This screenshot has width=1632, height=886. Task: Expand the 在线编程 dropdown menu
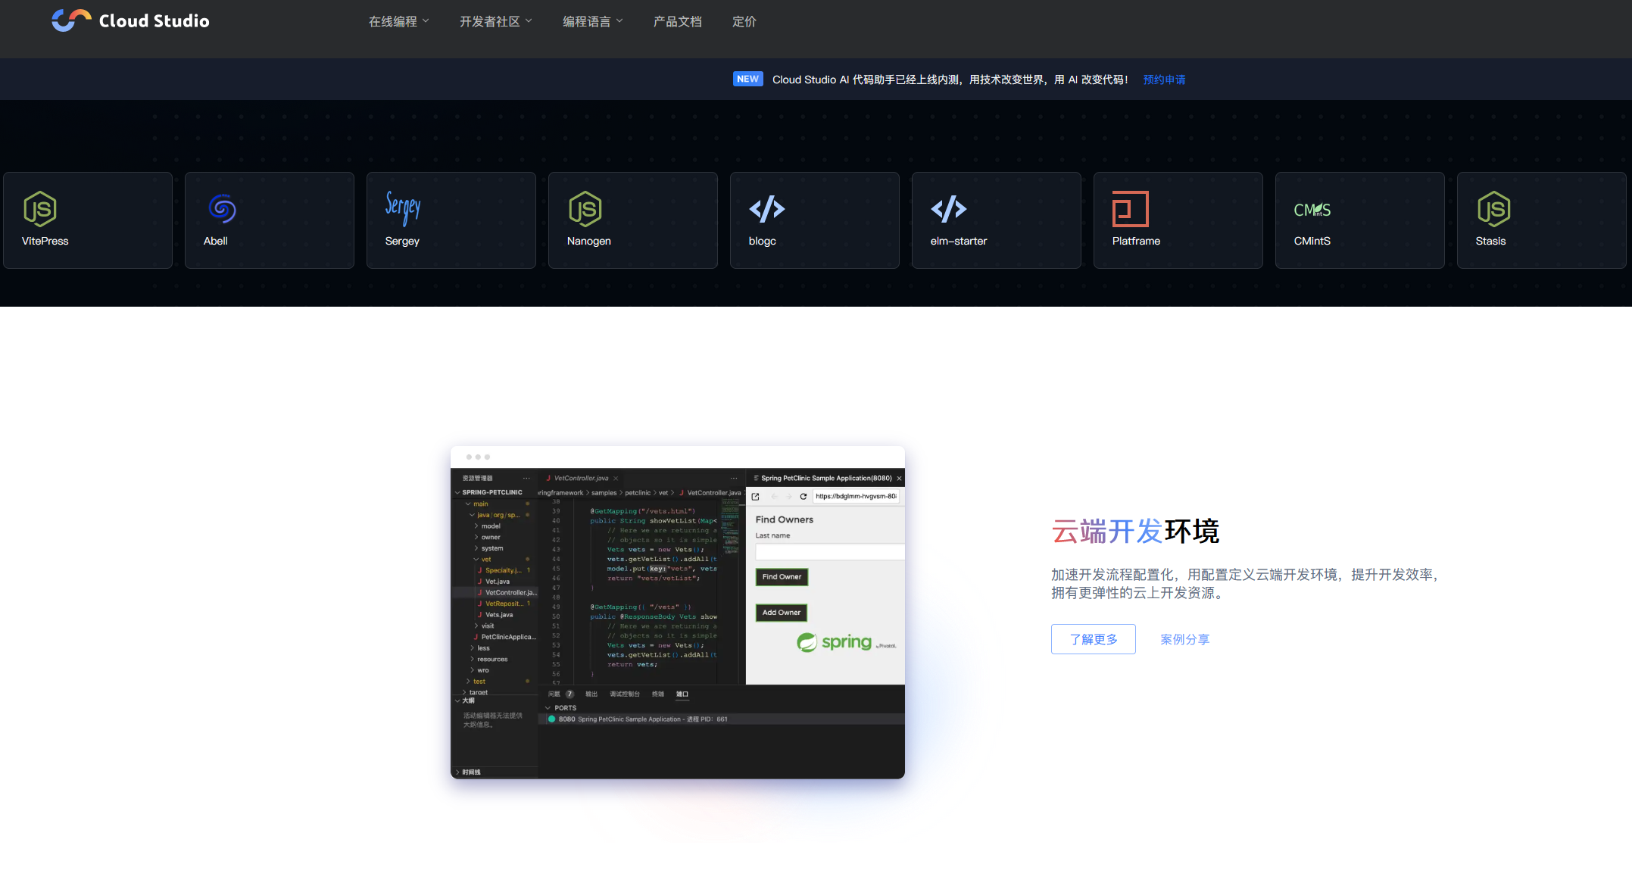pyautogui.click(x=398, y=21)
